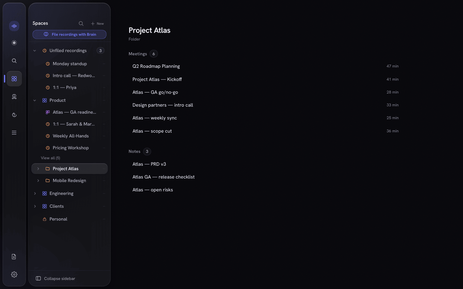This screenshot has height=289, width=463.
Task: Open the Brain icon in left rail
Action: point(14,97)
